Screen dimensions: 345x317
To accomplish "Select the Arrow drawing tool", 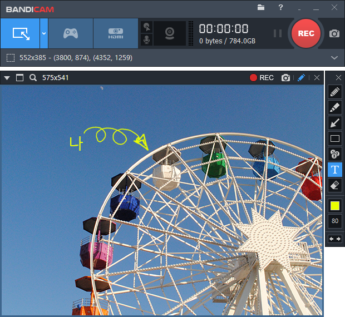I will pos(334,123).
